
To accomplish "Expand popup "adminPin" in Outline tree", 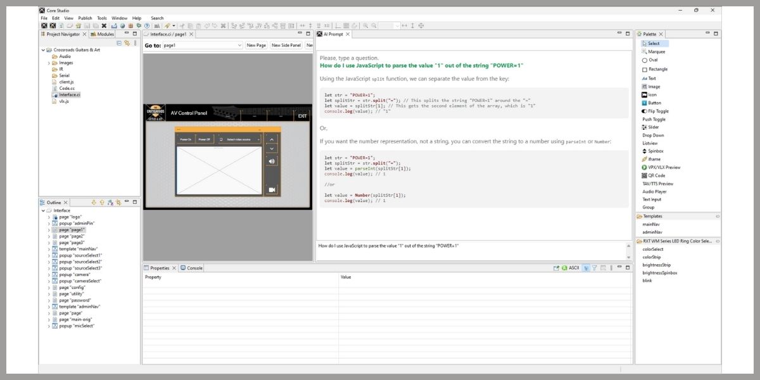I will [x=49, y=224].
